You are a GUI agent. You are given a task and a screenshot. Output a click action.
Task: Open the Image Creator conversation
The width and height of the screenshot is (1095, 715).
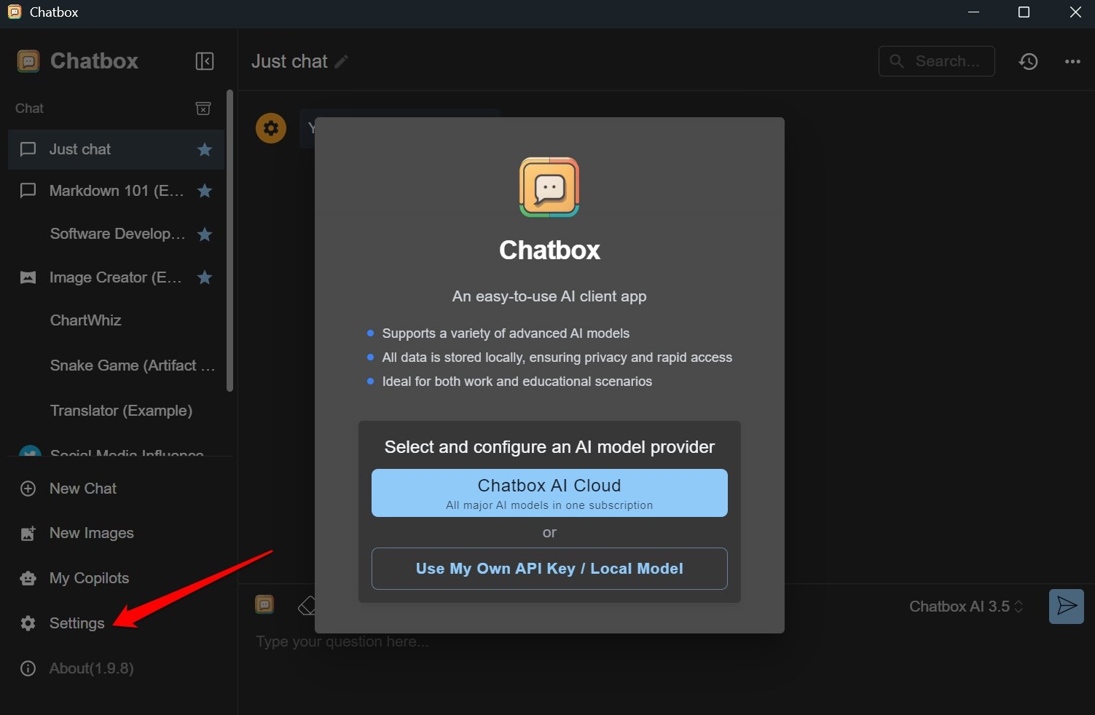117,277
